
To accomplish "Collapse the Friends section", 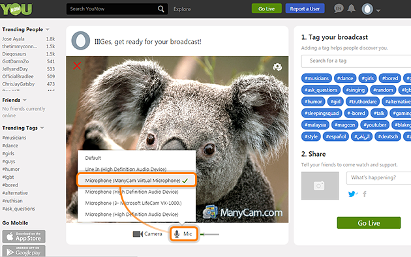I will (25, 100).
